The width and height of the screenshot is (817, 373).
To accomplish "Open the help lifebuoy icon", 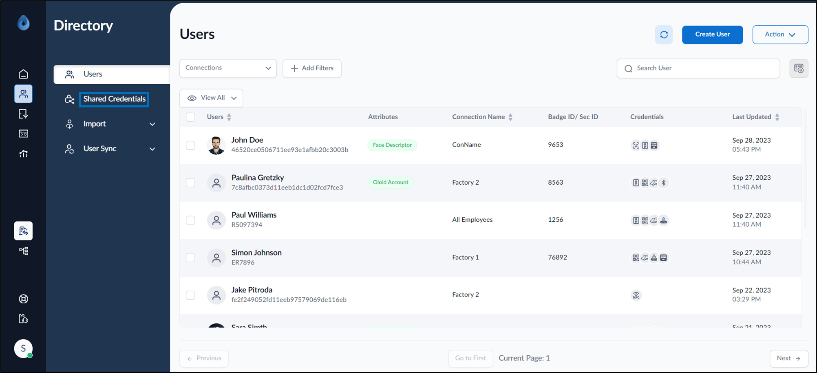I will point(23,299).
